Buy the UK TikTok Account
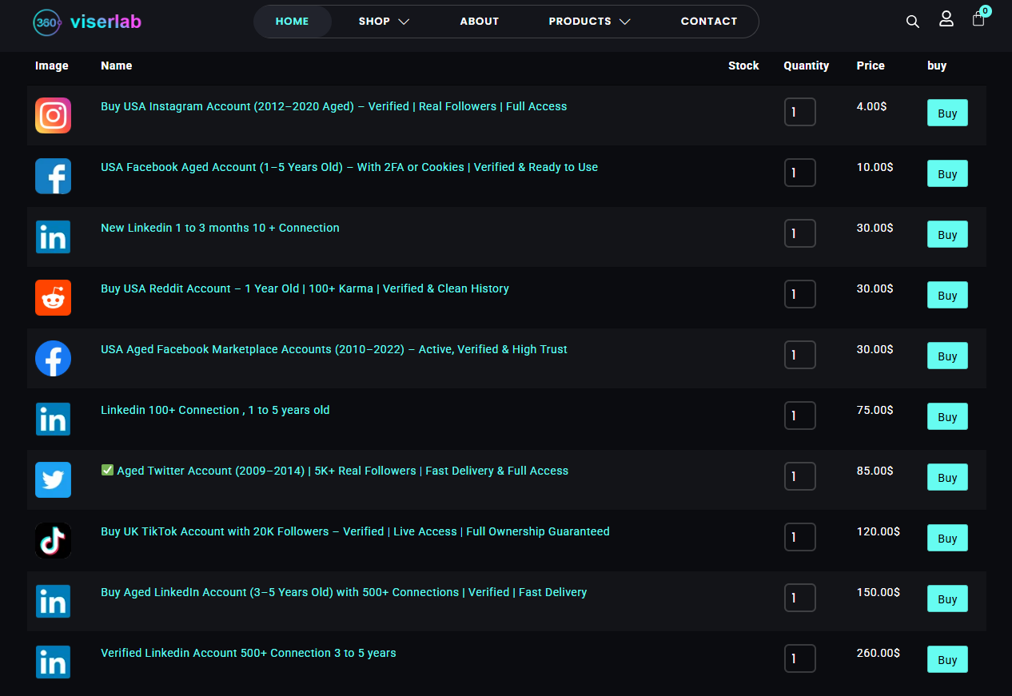1012x696 pixels. pyautogui.click(x=947, y=539)
